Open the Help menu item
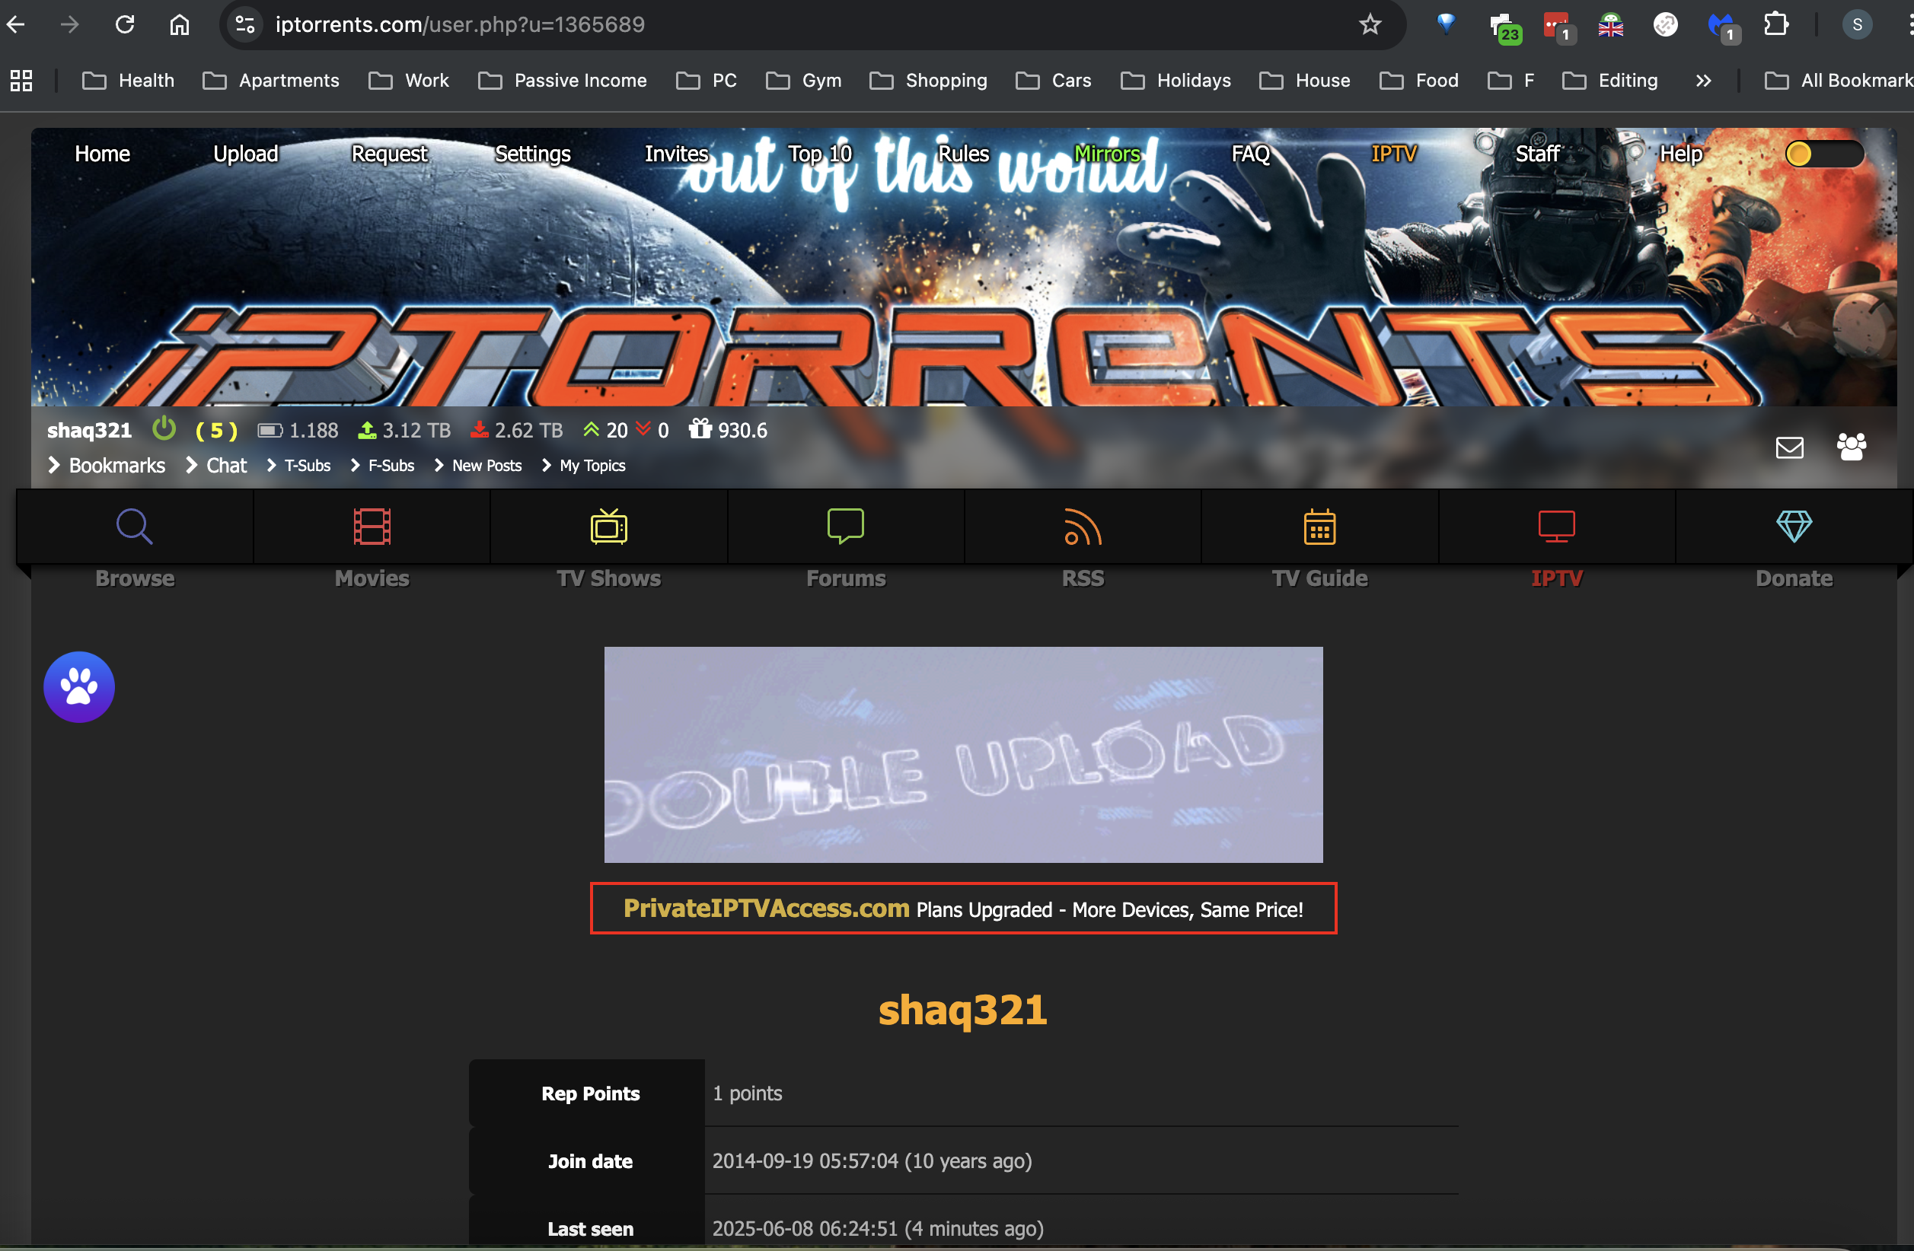 click(x=1681, y=154)
